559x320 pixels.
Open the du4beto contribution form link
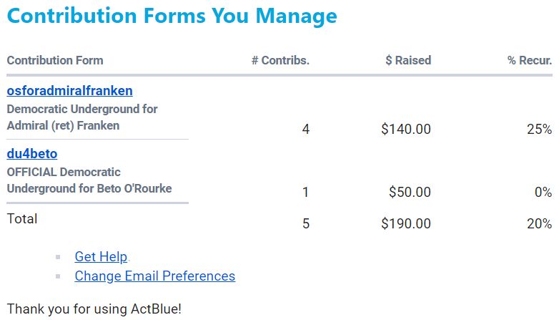(x=31, y=154)
